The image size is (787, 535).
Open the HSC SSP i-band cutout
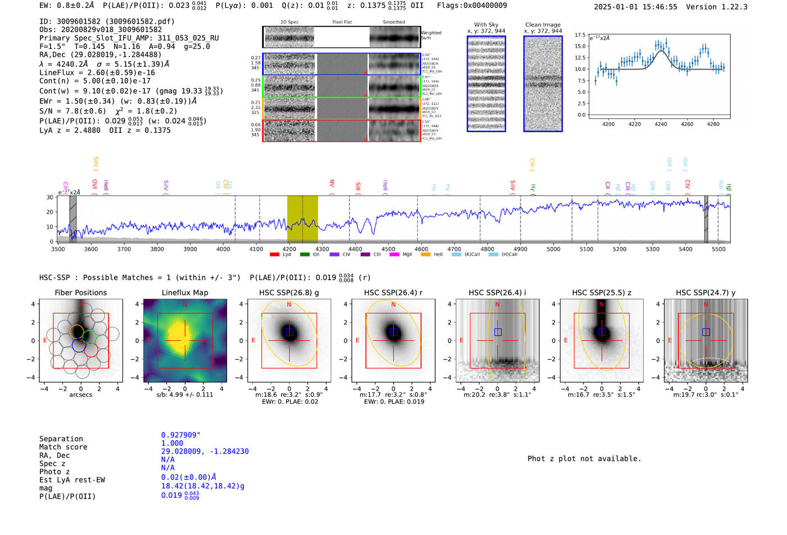tap(497, 341)
